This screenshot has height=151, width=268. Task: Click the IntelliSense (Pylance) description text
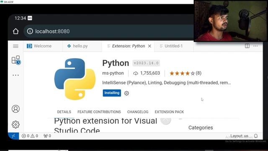[167, 83]
